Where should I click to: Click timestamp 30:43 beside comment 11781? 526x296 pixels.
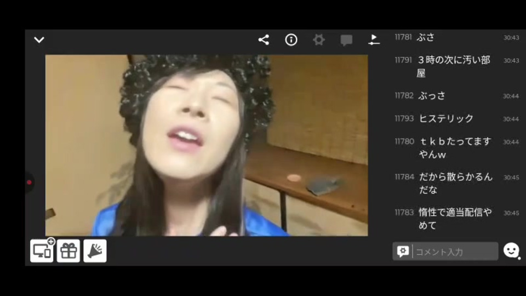[x=511, y=38]
